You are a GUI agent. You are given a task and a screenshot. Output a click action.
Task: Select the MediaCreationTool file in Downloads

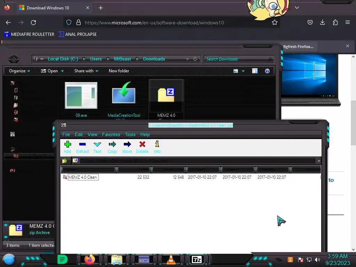pos(124,99)
